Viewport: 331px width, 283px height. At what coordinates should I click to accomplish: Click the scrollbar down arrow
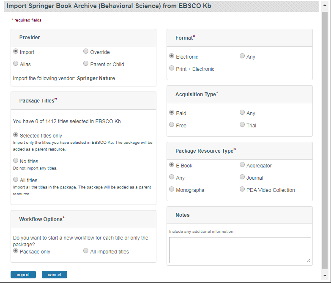[325, 276]
